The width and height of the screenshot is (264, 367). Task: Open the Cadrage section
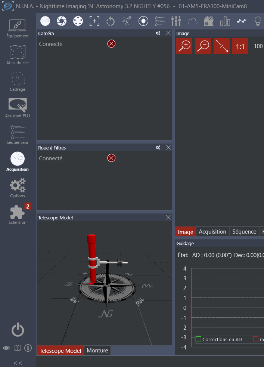pos(18,82)
